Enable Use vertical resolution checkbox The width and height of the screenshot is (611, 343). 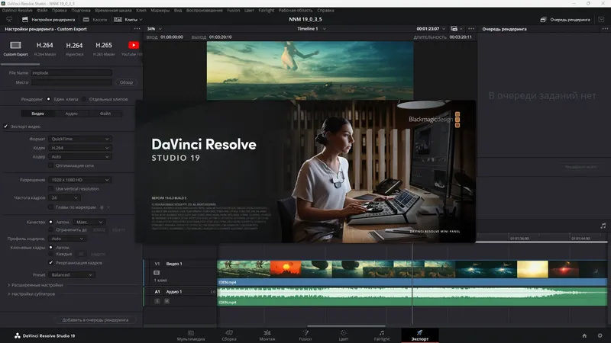(x=50, y=188)
